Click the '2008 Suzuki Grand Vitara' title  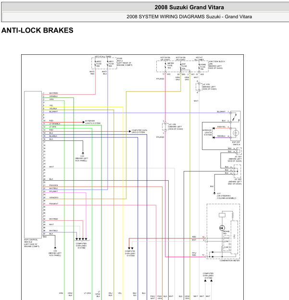[189, 7]
